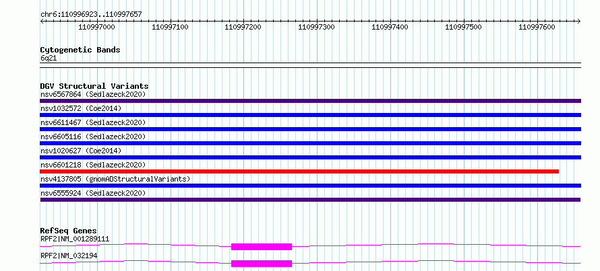Screen dimensions: 600x271
Task: Click the nsv1020627 (Coe2014) label
Action: point(81,151)
